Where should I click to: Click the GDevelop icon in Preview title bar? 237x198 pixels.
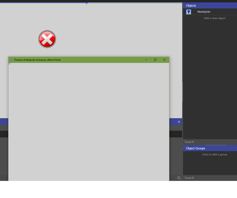coord(11,60)
